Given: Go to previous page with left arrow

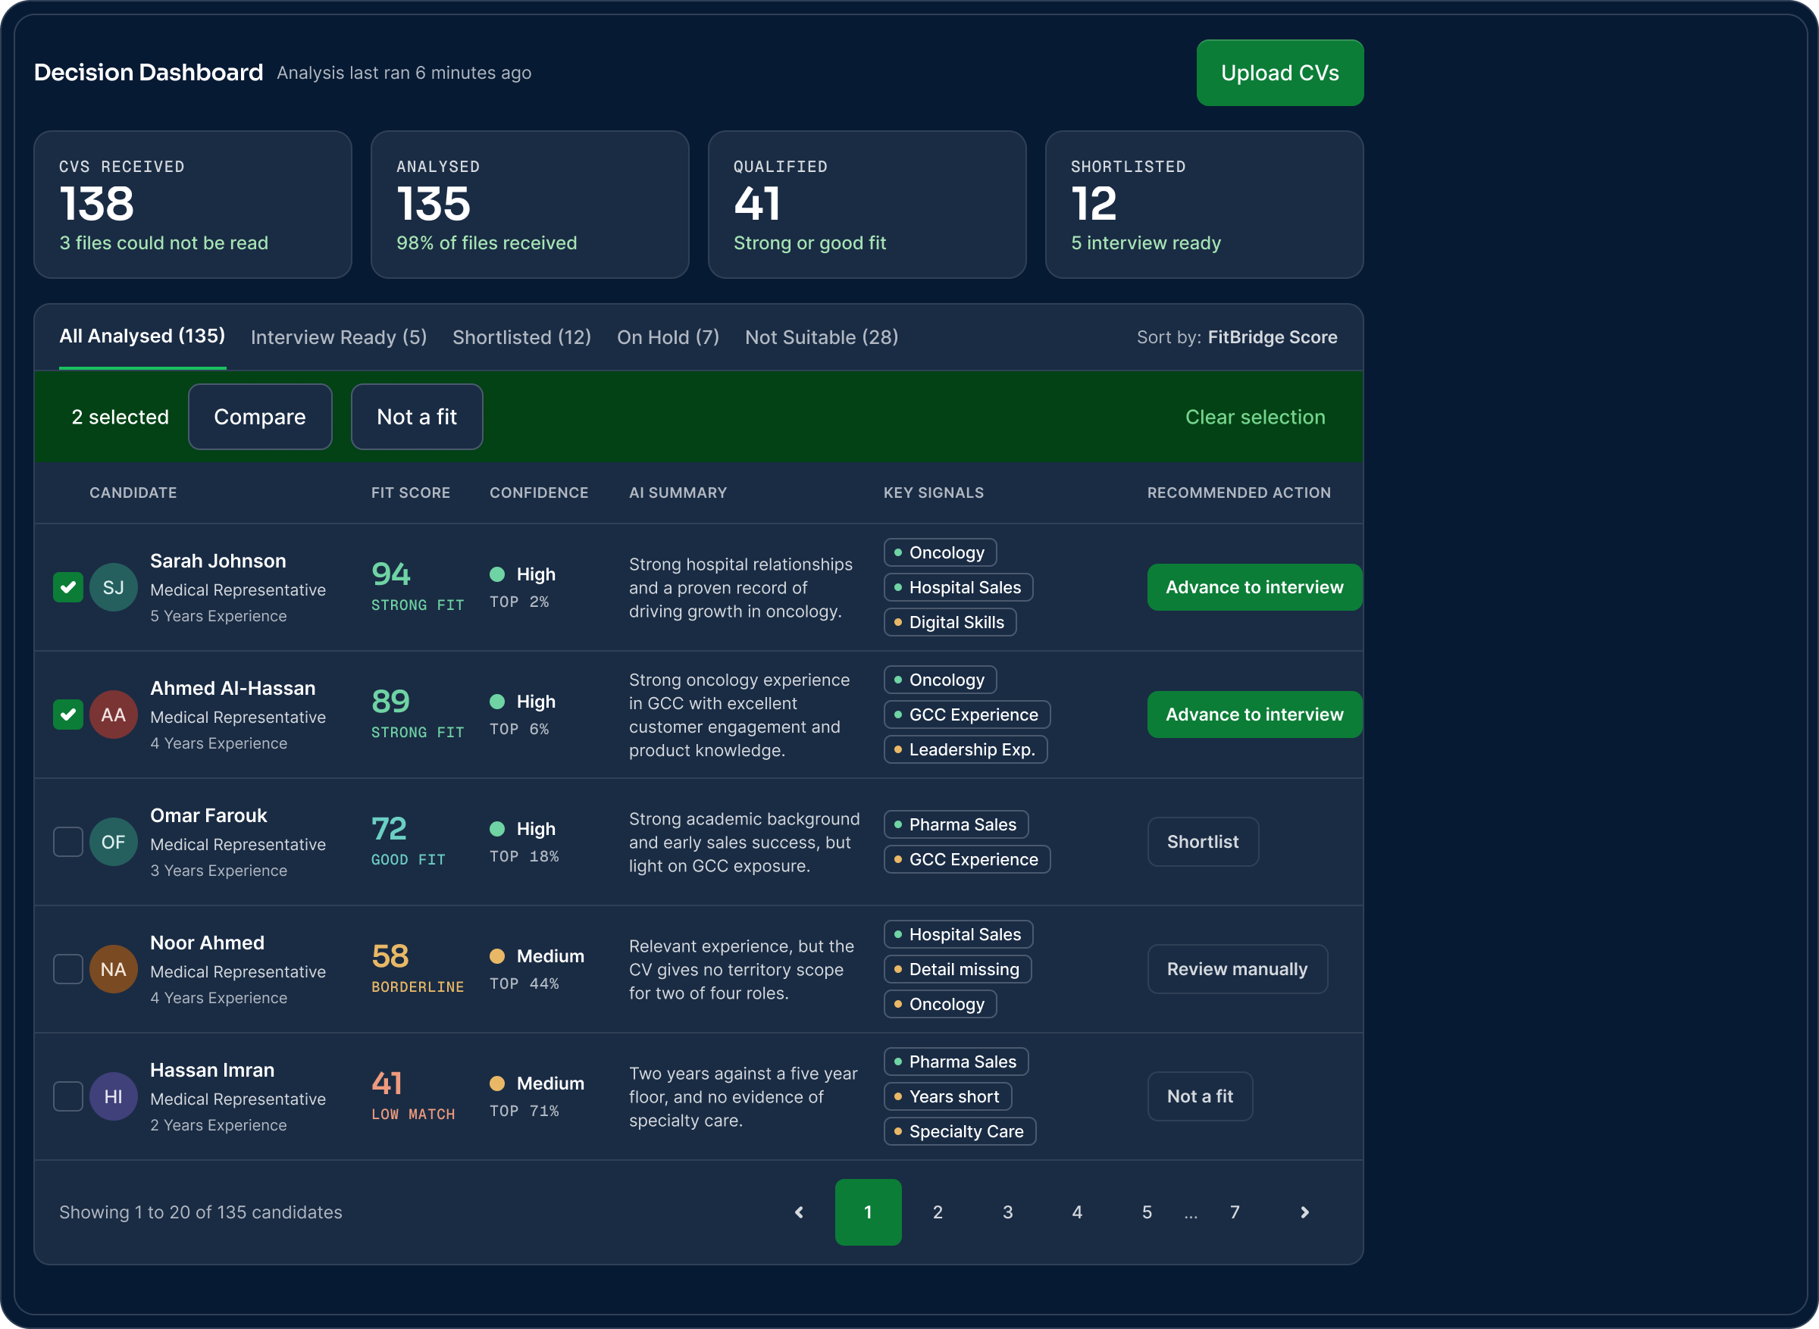Looking at the screenshot, I should [799, 1212].
